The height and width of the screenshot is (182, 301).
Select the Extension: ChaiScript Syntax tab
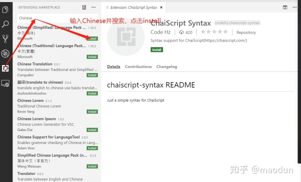[x=134, y=8]
